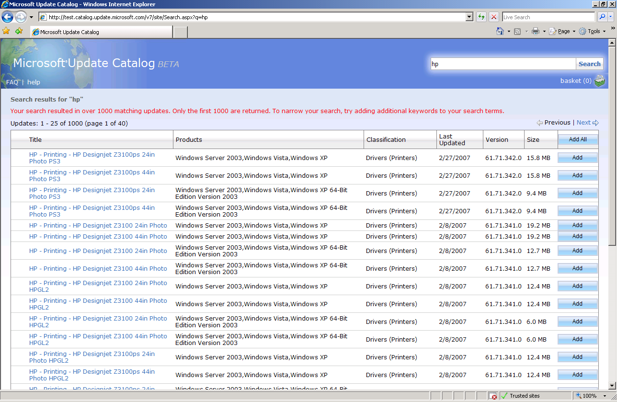Click the RSS Feeds icon

click(517, 32)
